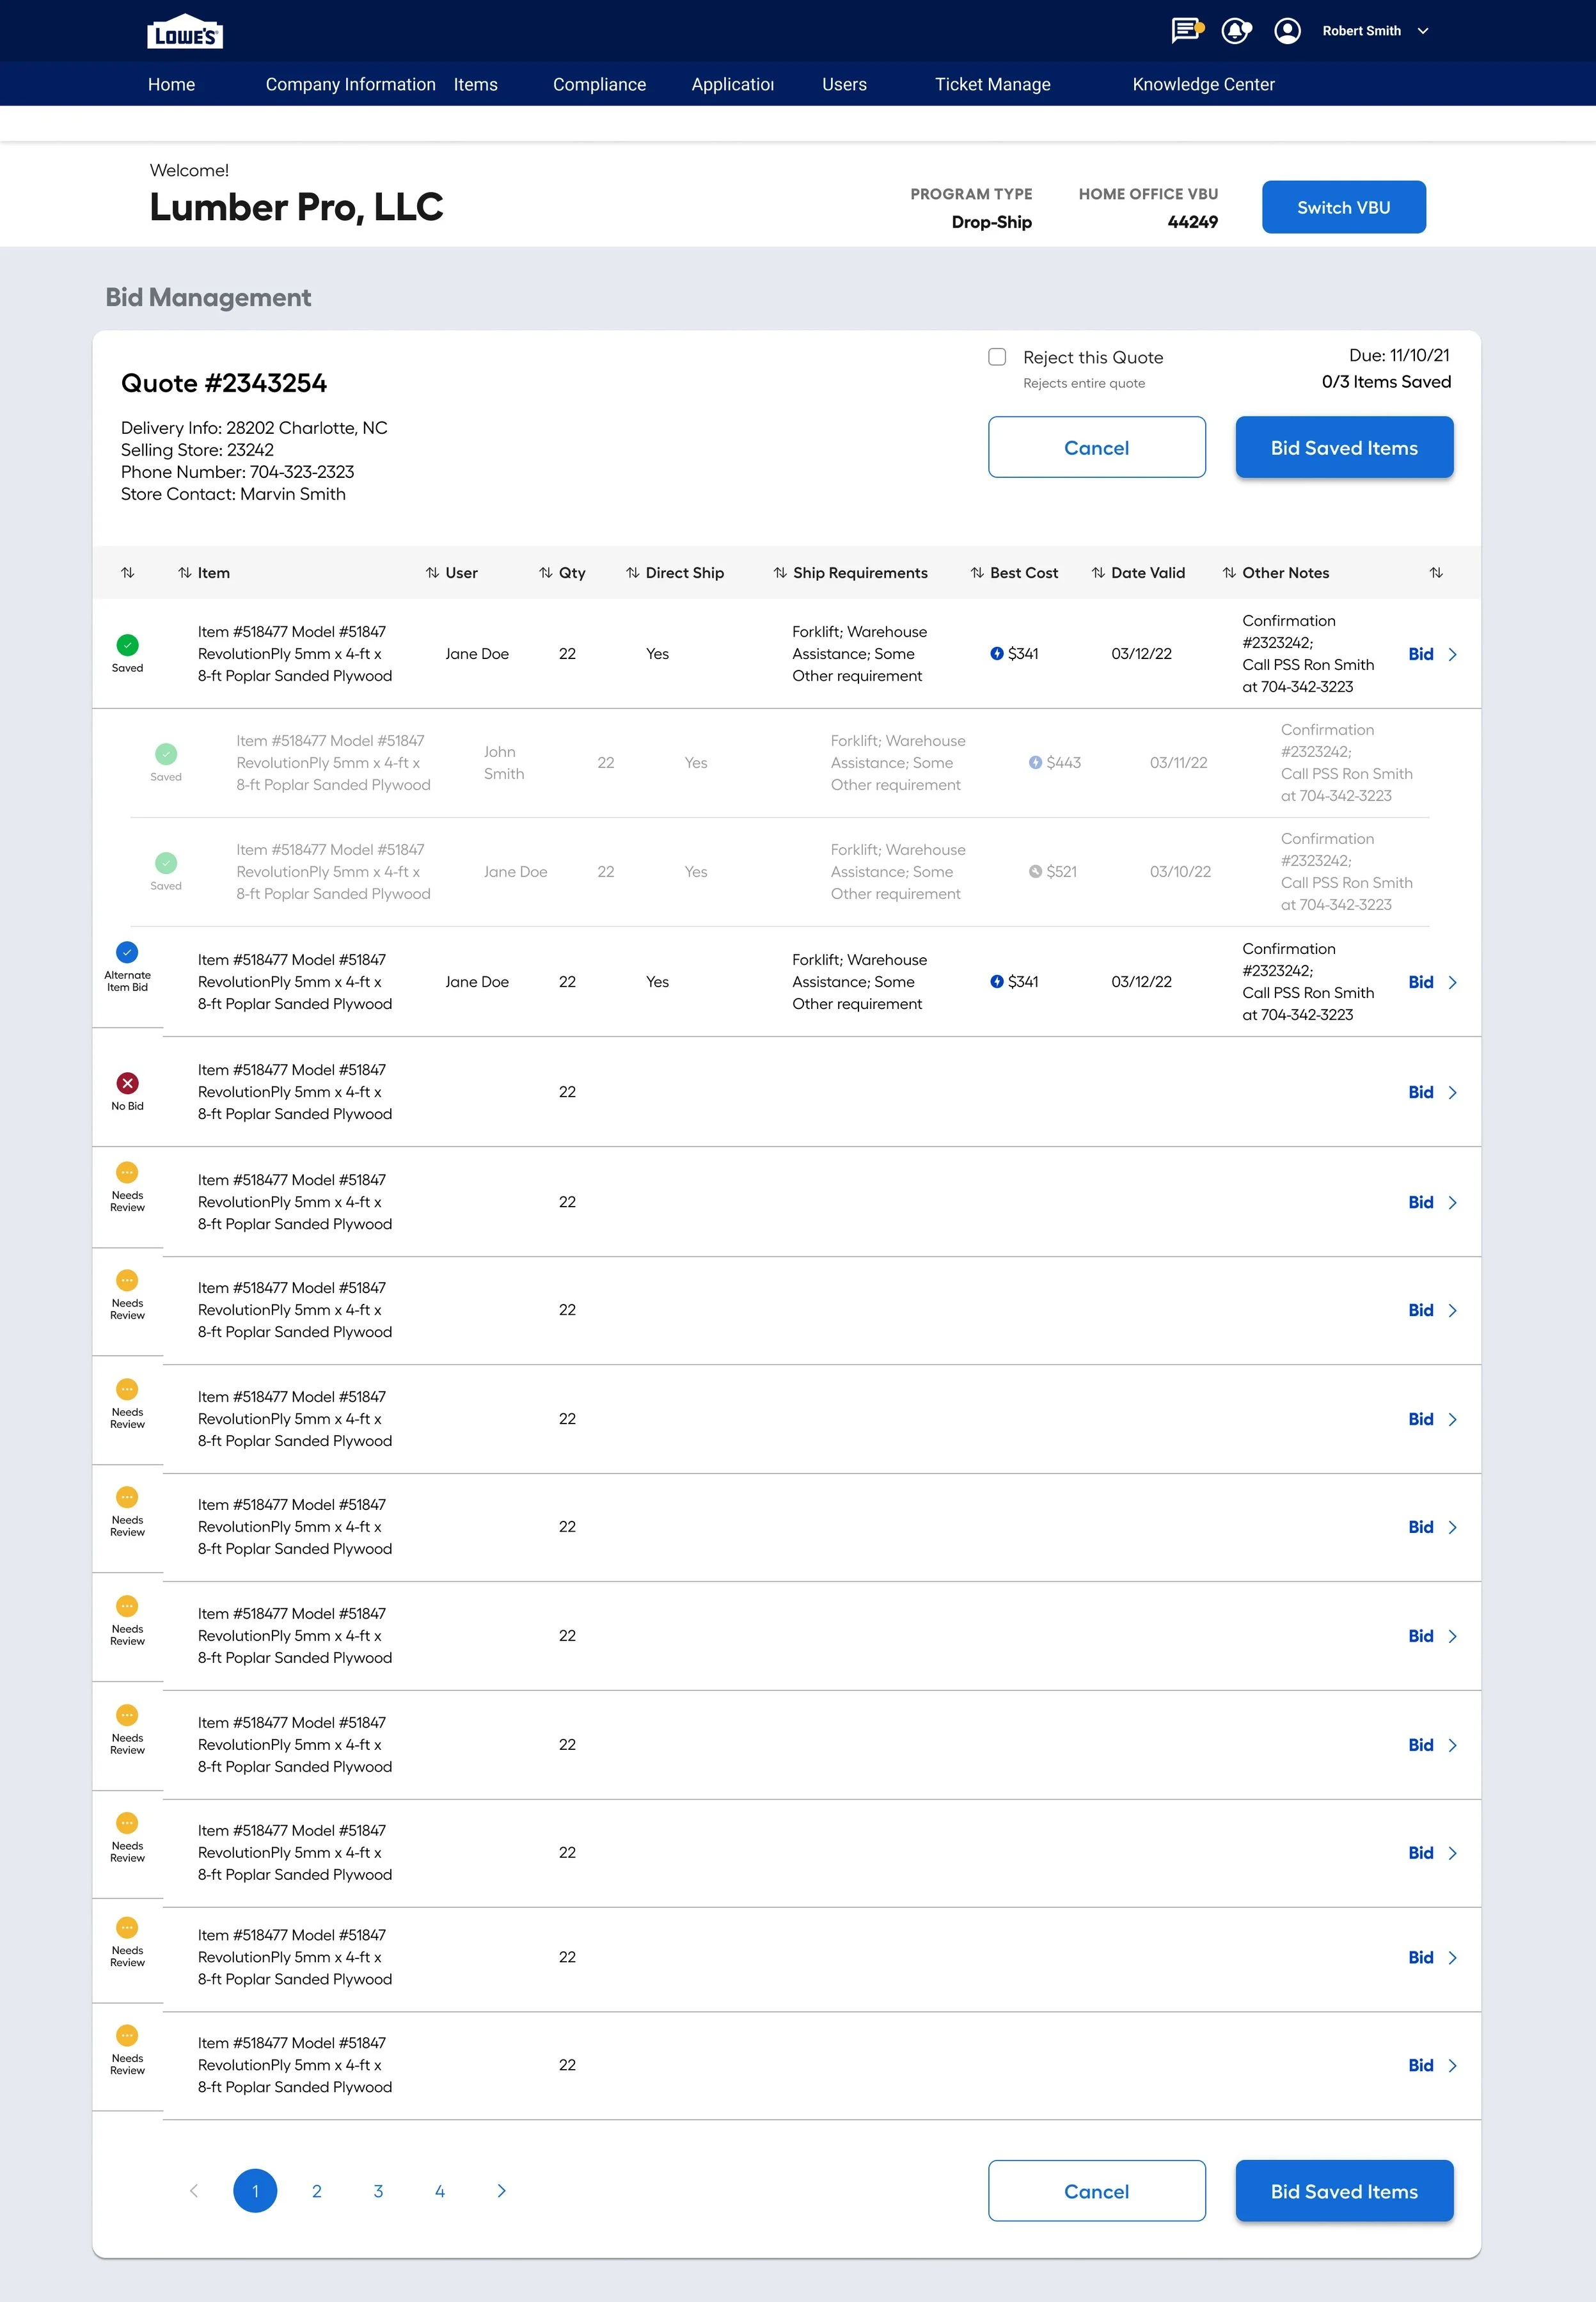1596x2302 pixels.
Task: Click green Saved status check in first row
Action: click(x=127, y=645)
